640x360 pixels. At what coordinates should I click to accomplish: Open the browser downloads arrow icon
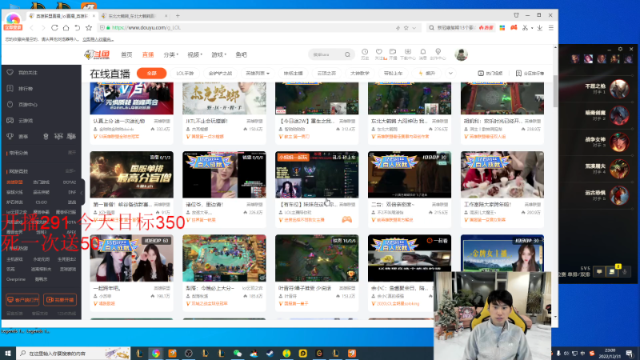tap(539, 28)
